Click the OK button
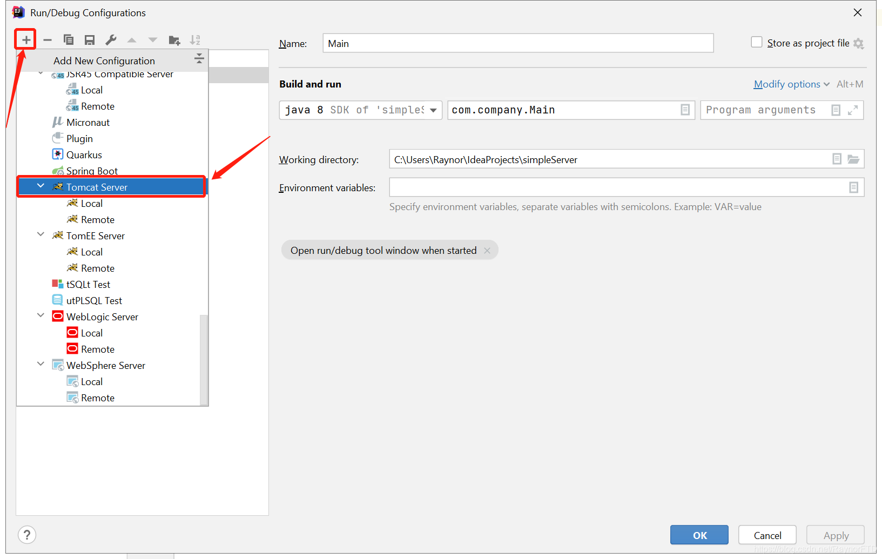Image resolution: width=882 pixels, height=559 pixels. [699, 535]
